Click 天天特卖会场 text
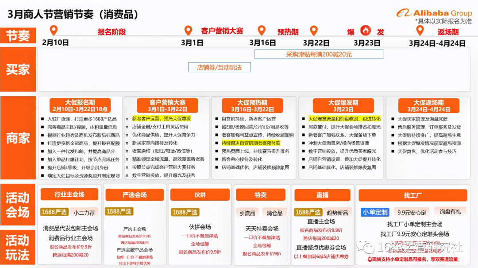The width and height of the screenshot is (478, 268). click(x=262, y=228)
